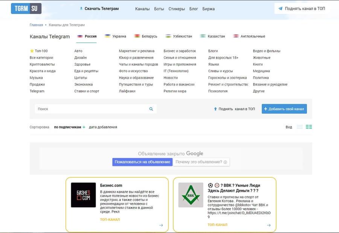Click the TGRM SU logo
Screen dimensions: 339x233
26,8
